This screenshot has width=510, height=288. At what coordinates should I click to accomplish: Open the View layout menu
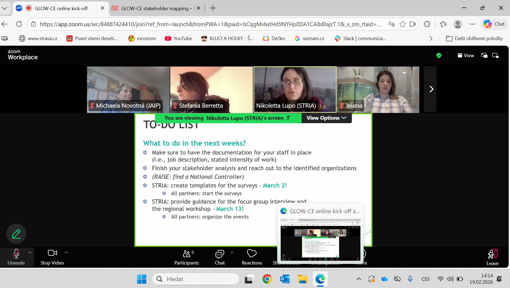coord(466,55)
